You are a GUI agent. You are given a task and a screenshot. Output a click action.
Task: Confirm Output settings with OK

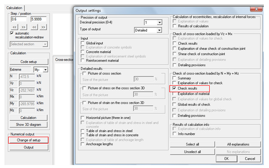(226, 159)
